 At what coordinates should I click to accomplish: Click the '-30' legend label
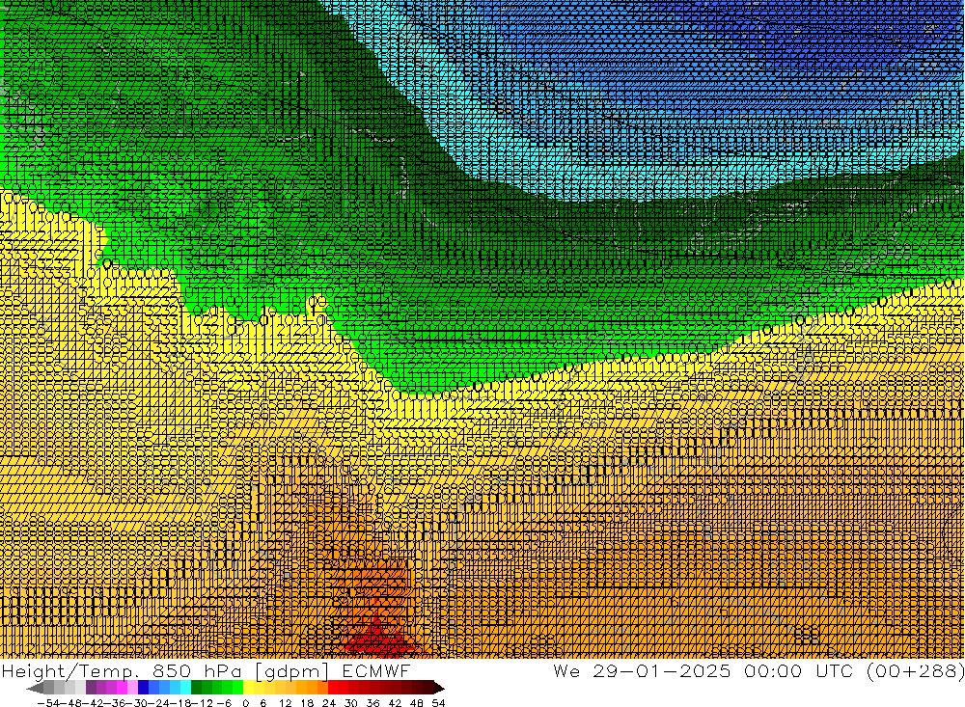click(x=138, y=703)
